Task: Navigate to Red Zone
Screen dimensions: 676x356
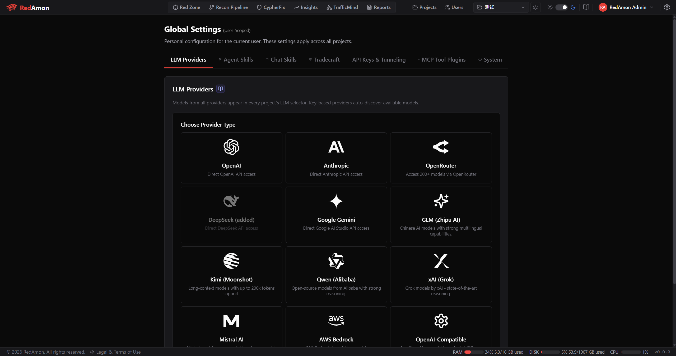Action: pos(187,7)
